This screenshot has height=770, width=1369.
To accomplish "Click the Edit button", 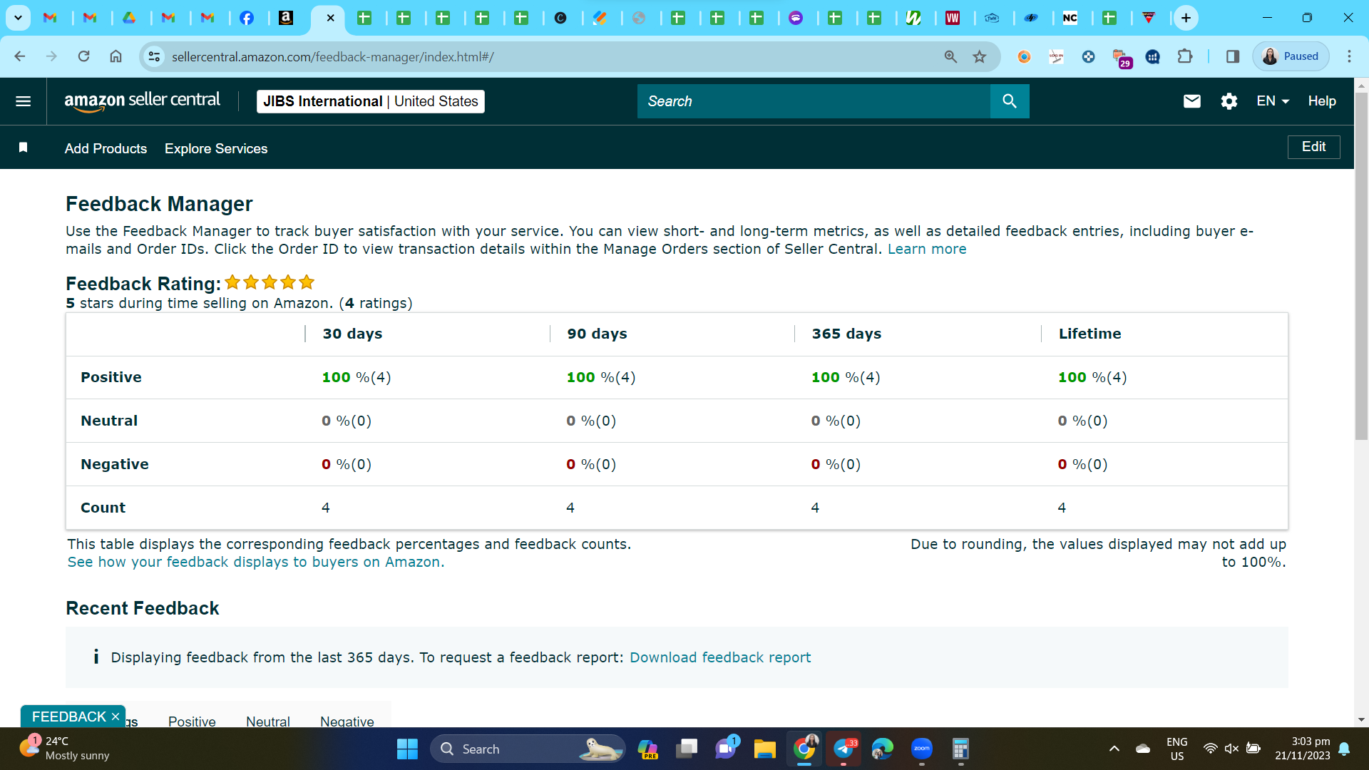I will click(1313, 147).
